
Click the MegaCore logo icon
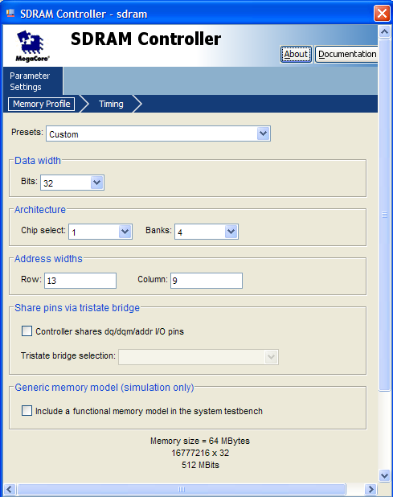32,46
